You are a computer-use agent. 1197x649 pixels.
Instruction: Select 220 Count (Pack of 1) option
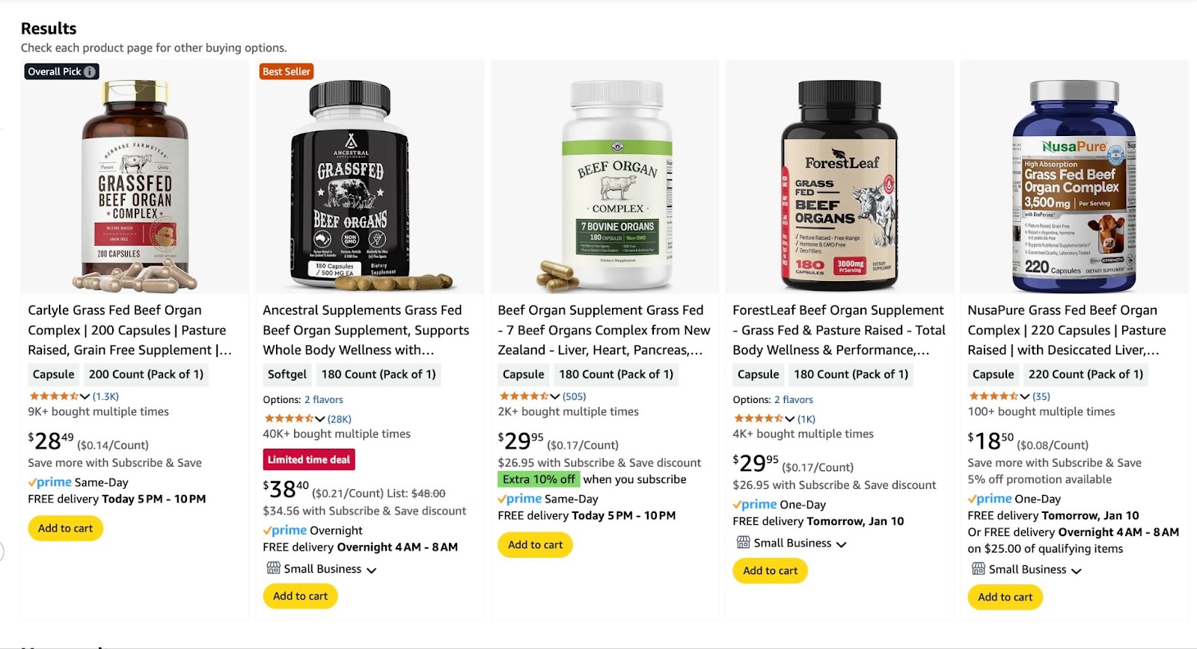click(1086, 374)
